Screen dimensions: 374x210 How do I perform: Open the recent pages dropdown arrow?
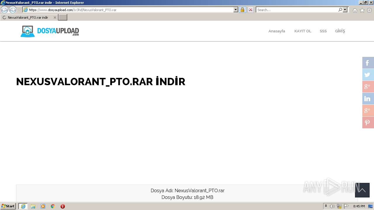[x=19, y=10]
